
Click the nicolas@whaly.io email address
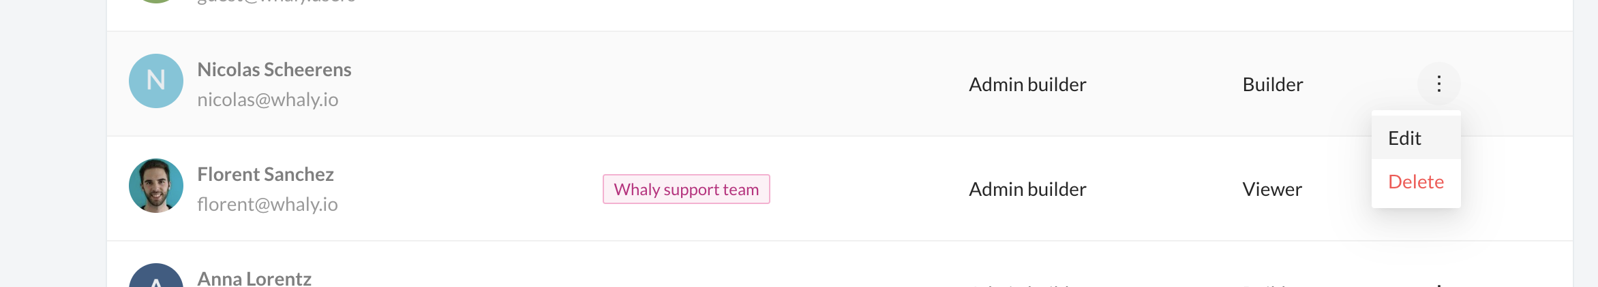pyautogui.click(x=267, y=99)
